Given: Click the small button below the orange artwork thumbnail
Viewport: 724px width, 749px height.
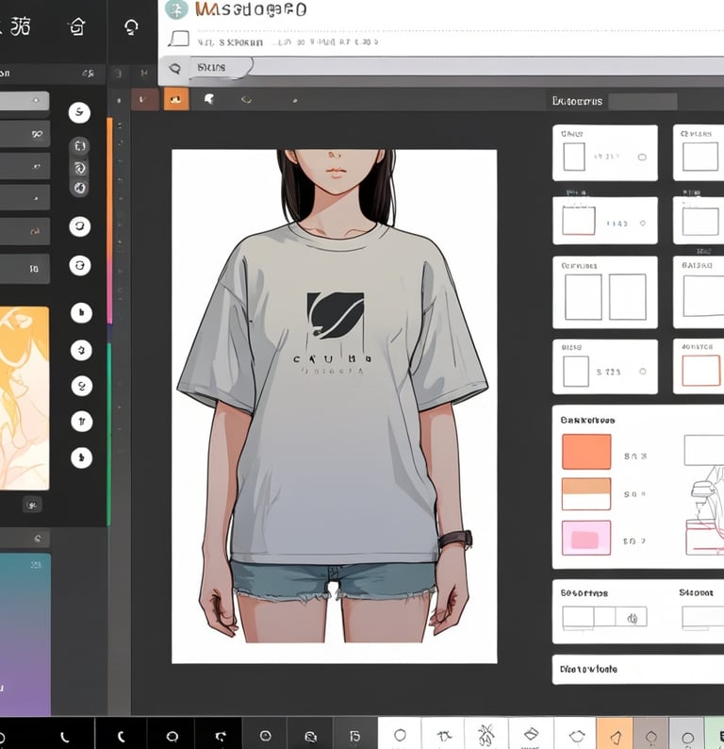Looking at the screenshot, I should point(32,505).
